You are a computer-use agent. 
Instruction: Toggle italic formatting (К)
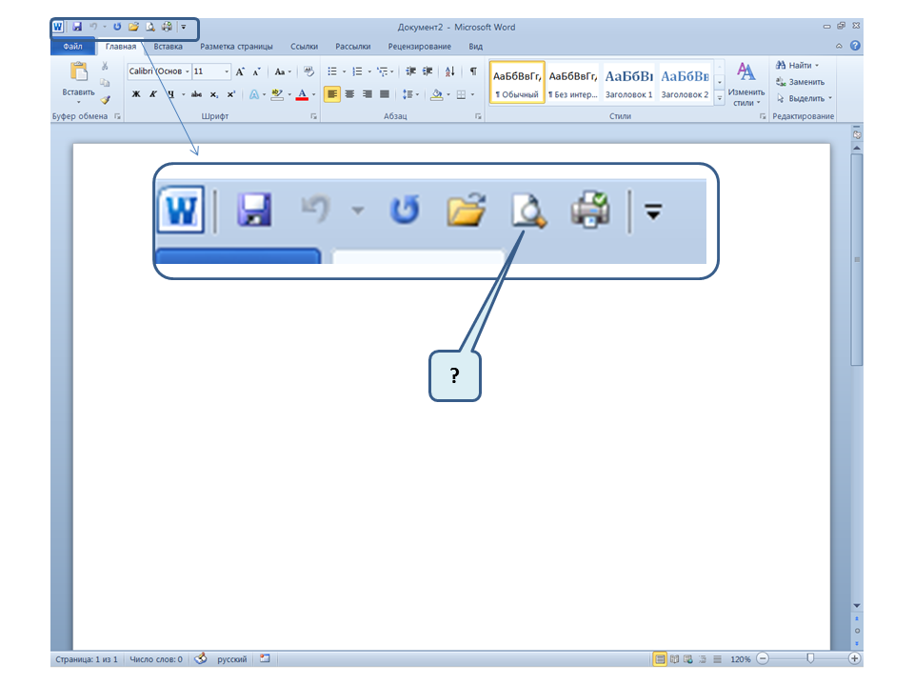152,94
